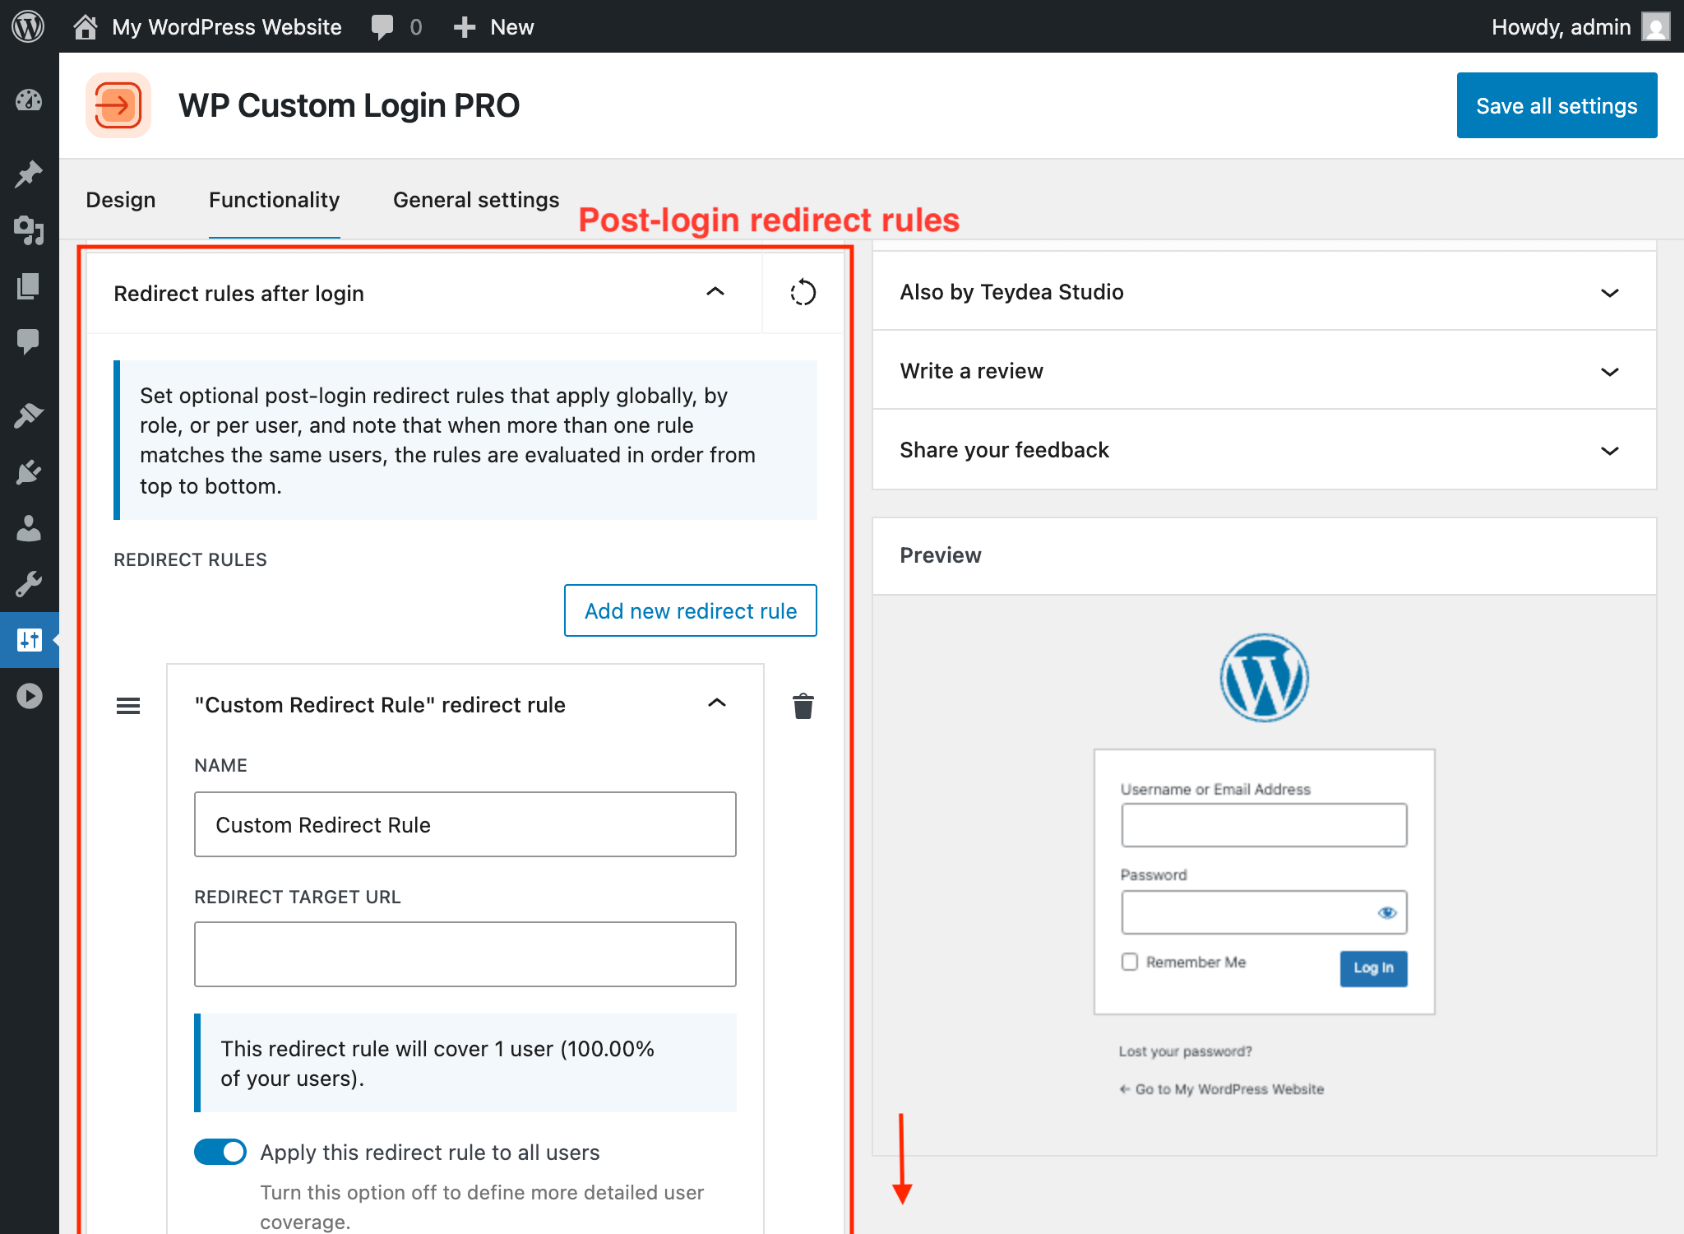Image resolution: width=1684 pixels, height=1234 pixels.
Task: Switch to the Design tab
Action: click(x=121, y=199)
